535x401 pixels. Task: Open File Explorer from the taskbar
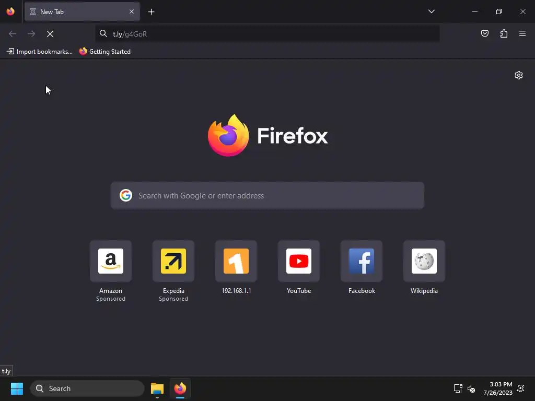coord(157,388)
